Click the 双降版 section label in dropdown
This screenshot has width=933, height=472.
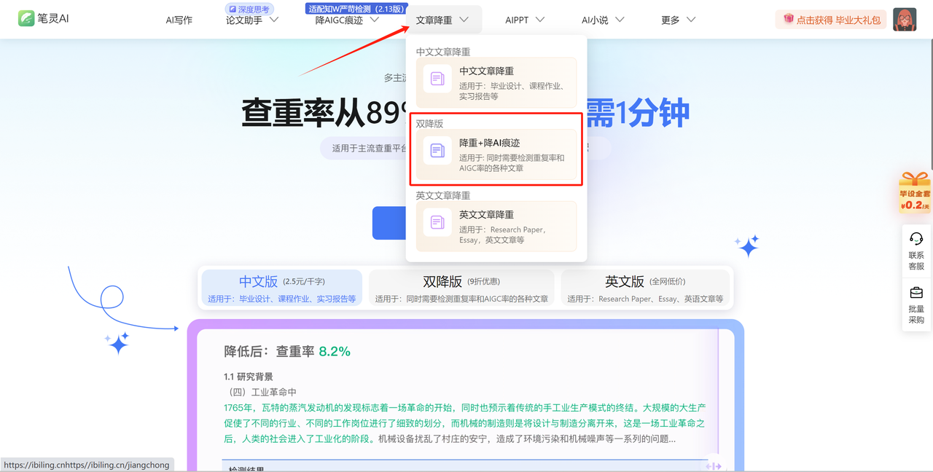pos(429,124)
